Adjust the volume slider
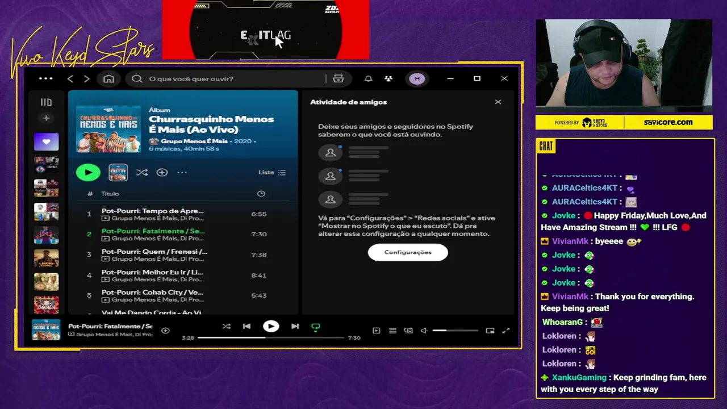Viewport: 727px width, 409px height. 455,331
